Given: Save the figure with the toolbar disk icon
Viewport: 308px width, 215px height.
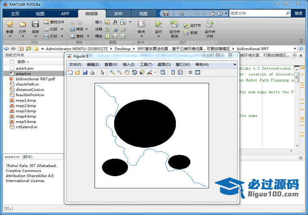Looking at the screenshot, I should point(85,72).
